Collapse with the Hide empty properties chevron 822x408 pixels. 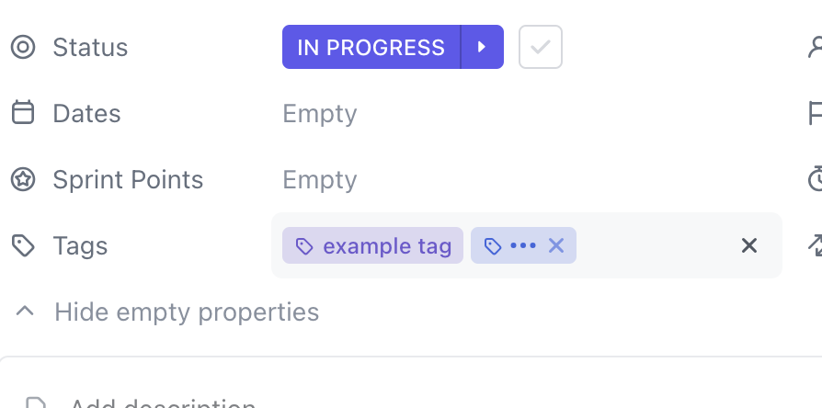pyautogui.click(x=26, y=312)
